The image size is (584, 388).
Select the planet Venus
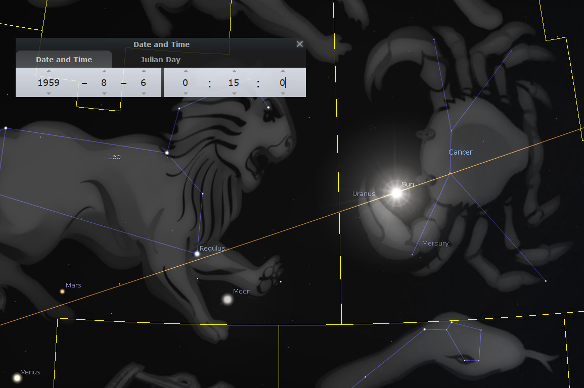(17, 378)
